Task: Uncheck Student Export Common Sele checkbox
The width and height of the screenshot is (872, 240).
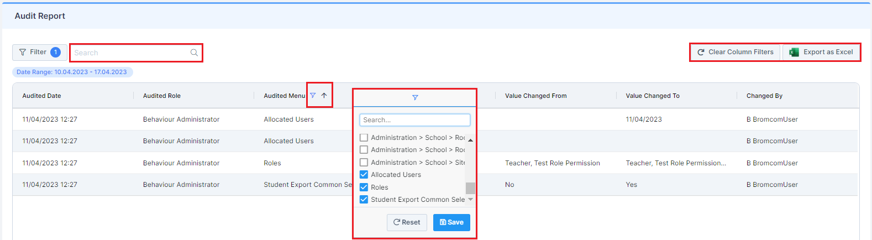Action: point(364,200)
